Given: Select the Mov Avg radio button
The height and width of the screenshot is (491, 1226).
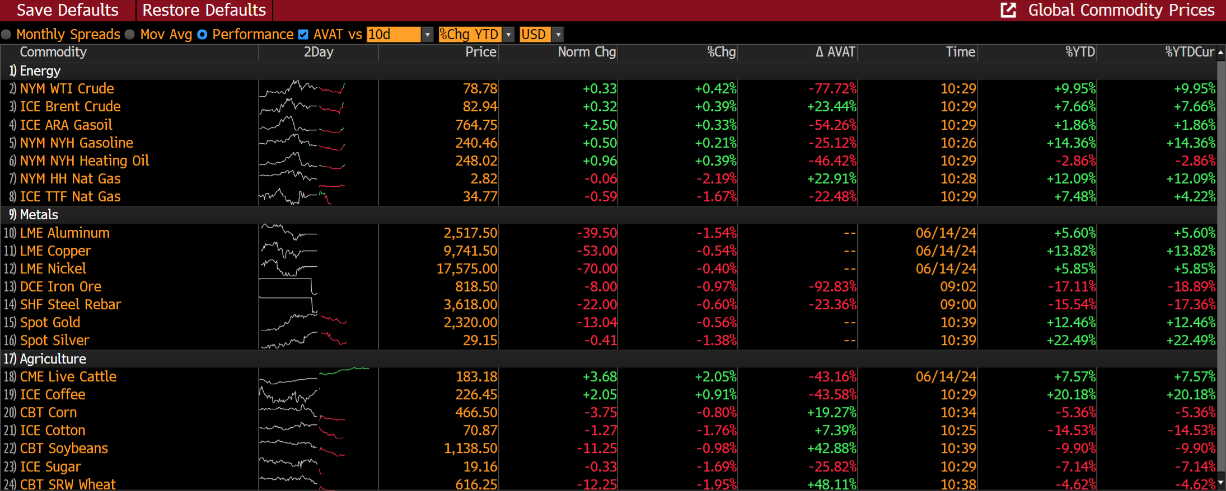Looking at the screenshot, I should coord(130,35).
